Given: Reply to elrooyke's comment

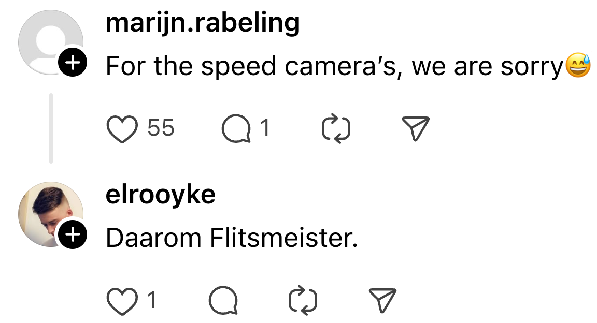Looking at the screenshot, I should pos(223,301).
